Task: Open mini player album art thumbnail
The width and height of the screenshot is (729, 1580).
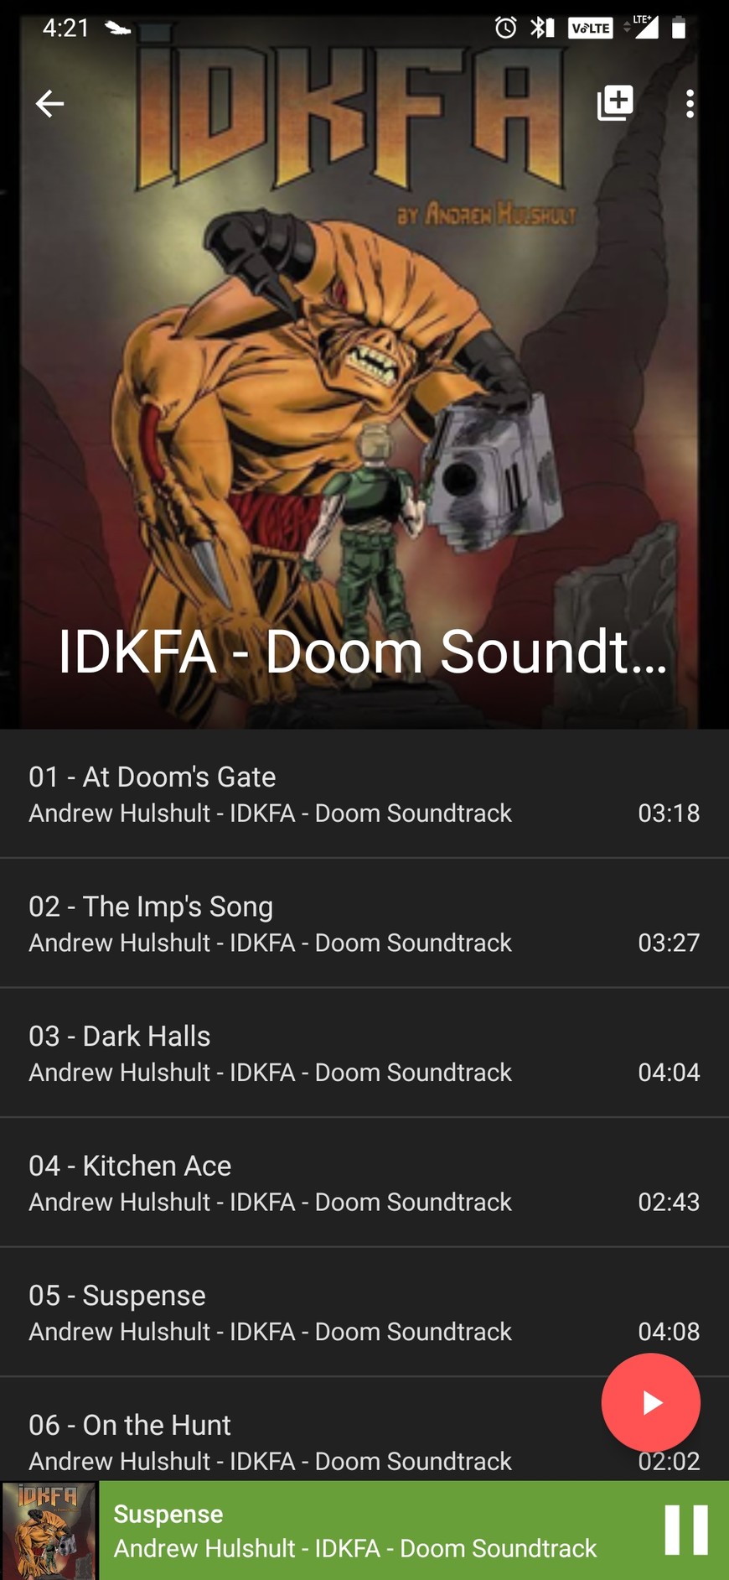Action: (49, 1531)
